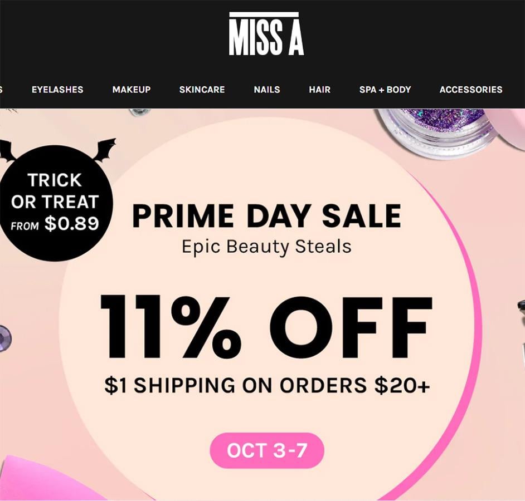Click the $1 shipping offer text
The height and width of the screenshot is (501, 525).
point(266,385)
